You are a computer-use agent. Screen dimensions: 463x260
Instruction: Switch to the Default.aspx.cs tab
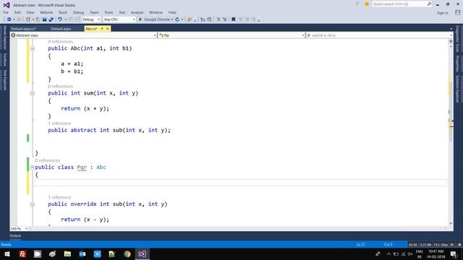(23, 29)
